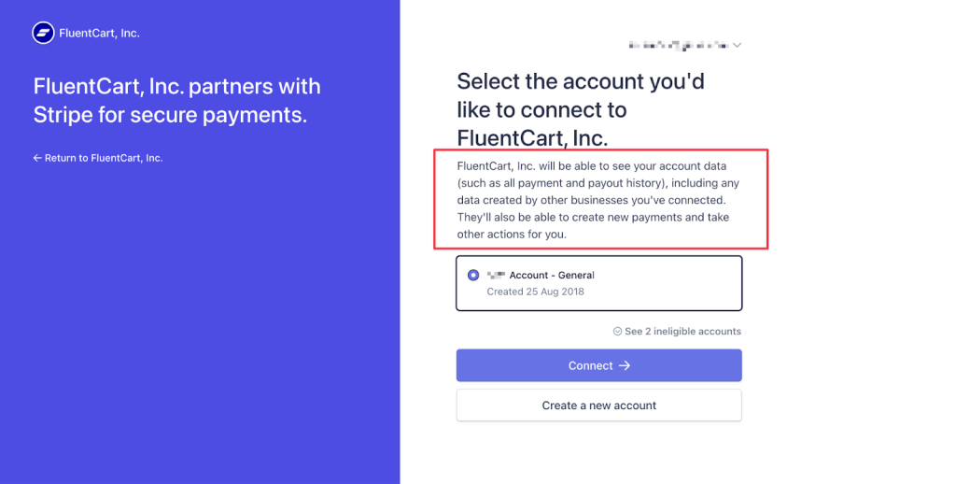The height and width of the screenshot is (484, 956).
Task: Click the left arrow beside Return
Action: coord(37,158)
